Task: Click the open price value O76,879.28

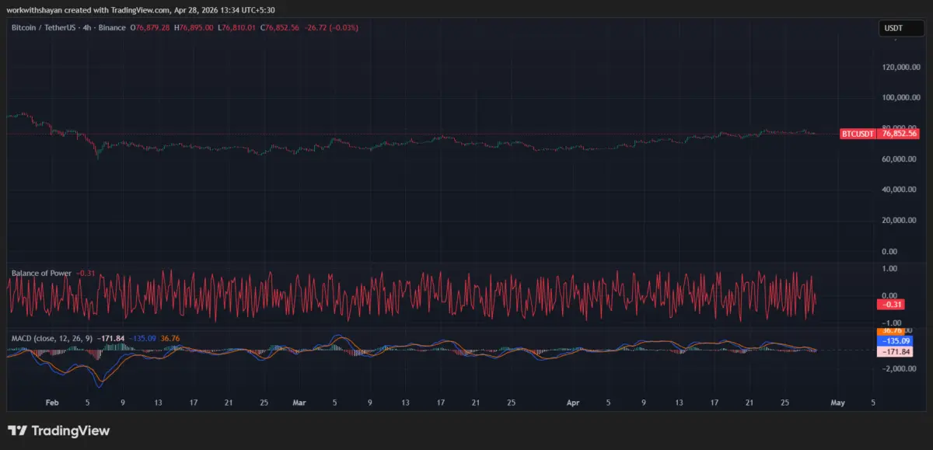Action: click(x=151, y=27)
